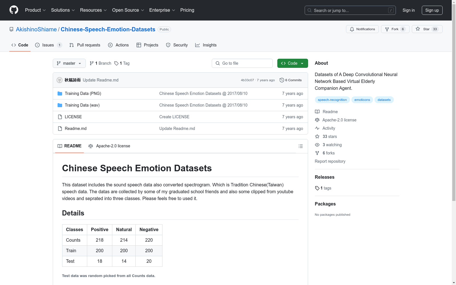Open the Training Data (PNG) folder name
The height and width of the screenshot is (285, 456).
83,93
